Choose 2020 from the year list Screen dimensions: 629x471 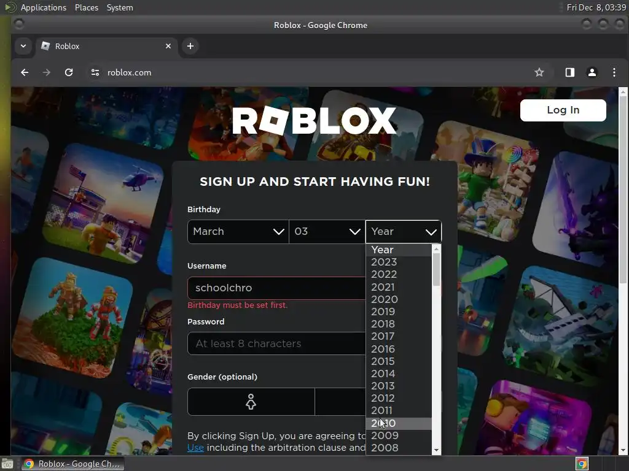point(399,299)
